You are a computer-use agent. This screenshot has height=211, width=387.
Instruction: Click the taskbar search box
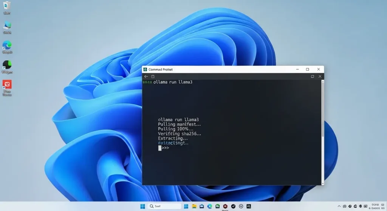click(x=164, y=206)
